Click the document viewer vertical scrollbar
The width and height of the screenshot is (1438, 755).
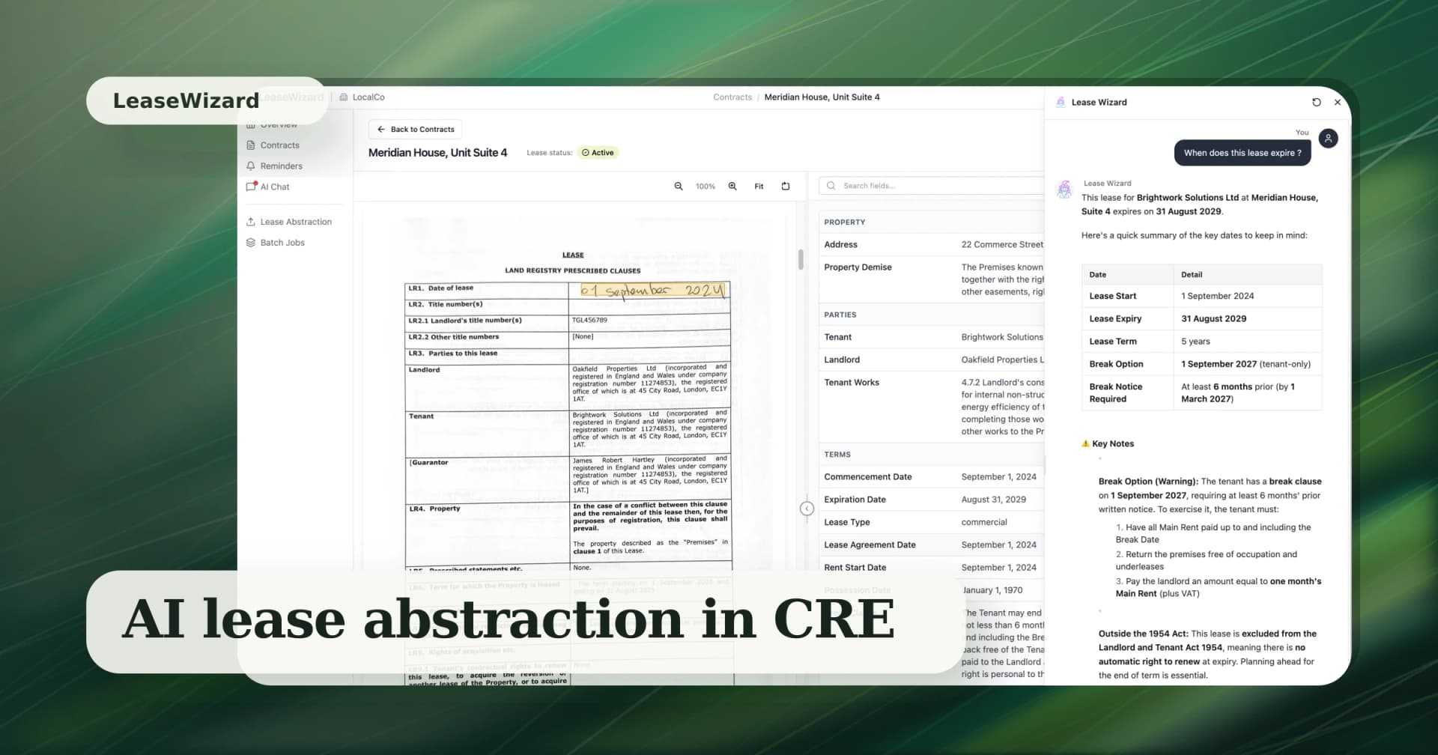[x=801, y=259]
